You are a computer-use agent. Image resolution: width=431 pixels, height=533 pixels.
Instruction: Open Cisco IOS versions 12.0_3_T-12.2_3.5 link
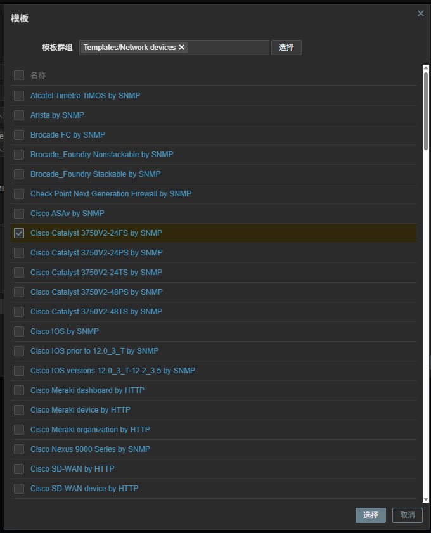coord(113,371)
